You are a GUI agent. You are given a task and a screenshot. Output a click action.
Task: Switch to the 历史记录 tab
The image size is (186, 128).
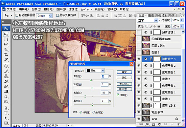coord(161,15)
